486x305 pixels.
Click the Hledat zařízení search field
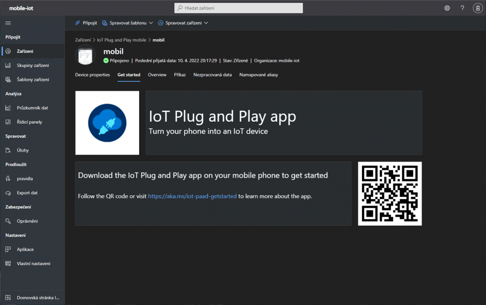tap(238, 8)
